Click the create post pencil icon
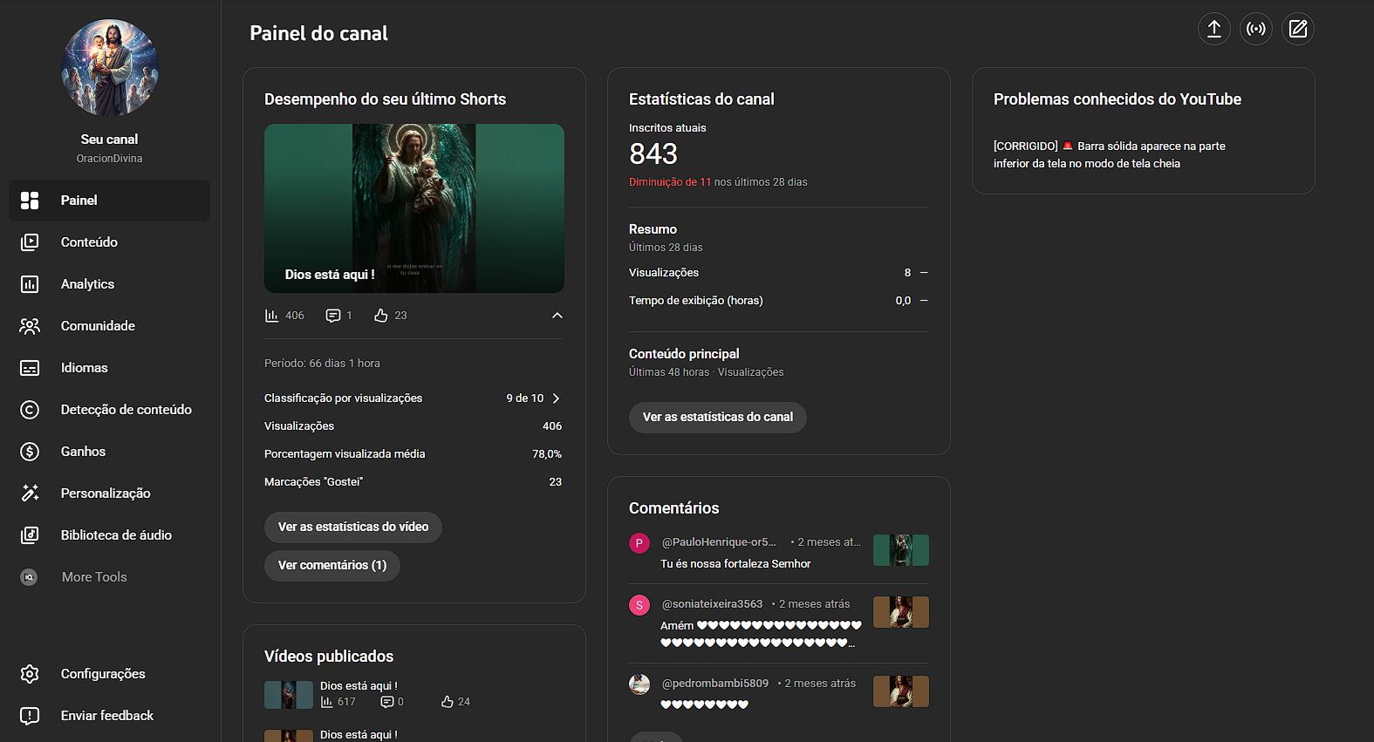 1298,29
